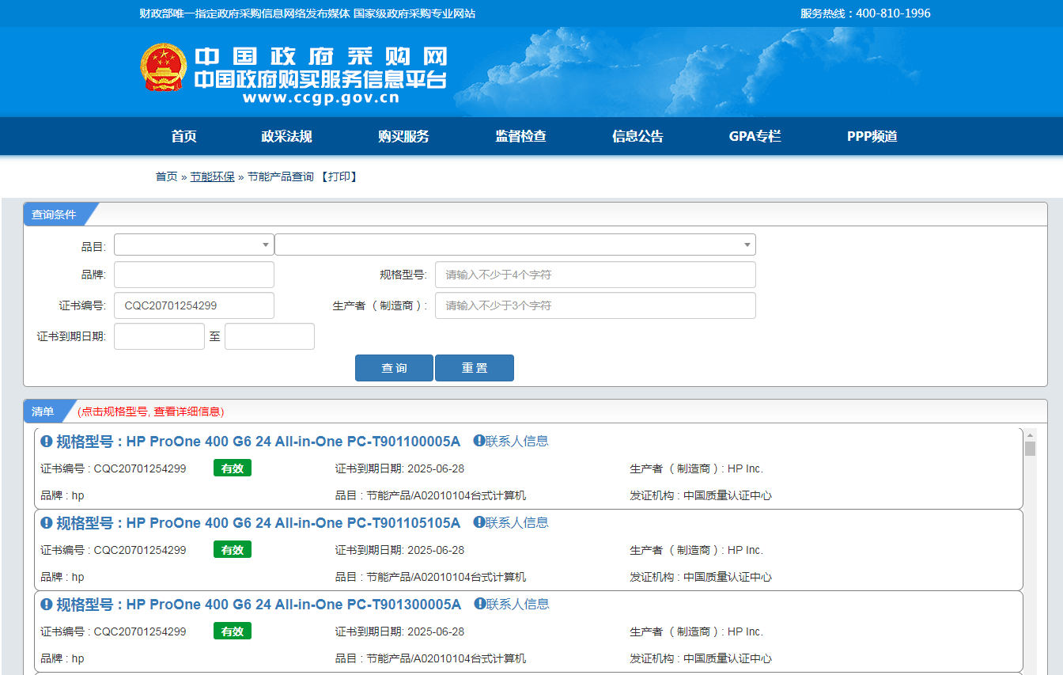Click the certificate expiry start date field
The image size is (1063, 675).
(159, 336)
